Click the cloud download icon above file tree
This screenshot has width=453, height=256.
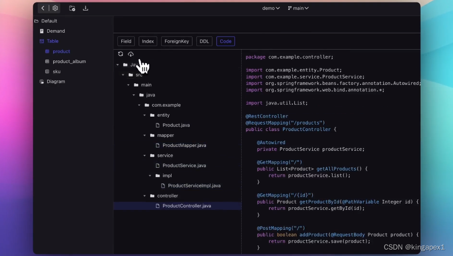131,54
